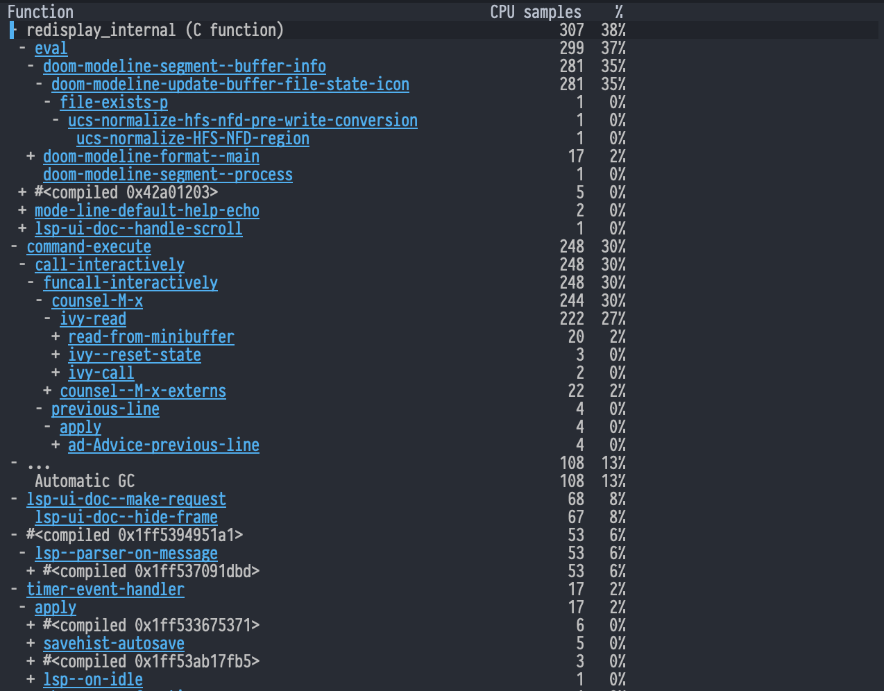
Task: Follow the ivy--reset-state link
Action: point(135,355)
